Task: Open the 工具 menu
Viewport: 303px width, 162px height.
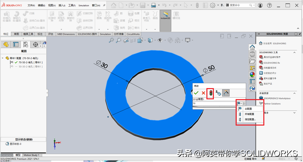Action: tap(72, 5)
